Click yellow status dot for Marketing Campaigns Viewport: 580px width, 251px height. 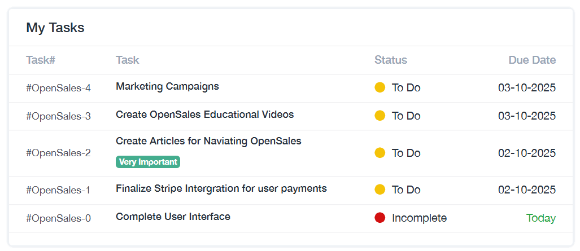coord(380,87)
